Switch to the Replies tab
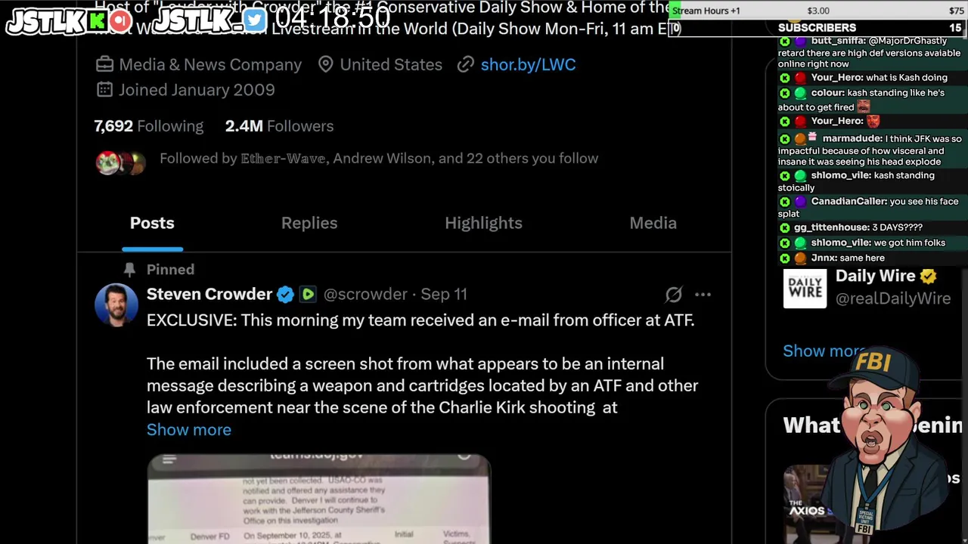Image resolution: width=968 pixels, height=544 pixels. point(309,223)
